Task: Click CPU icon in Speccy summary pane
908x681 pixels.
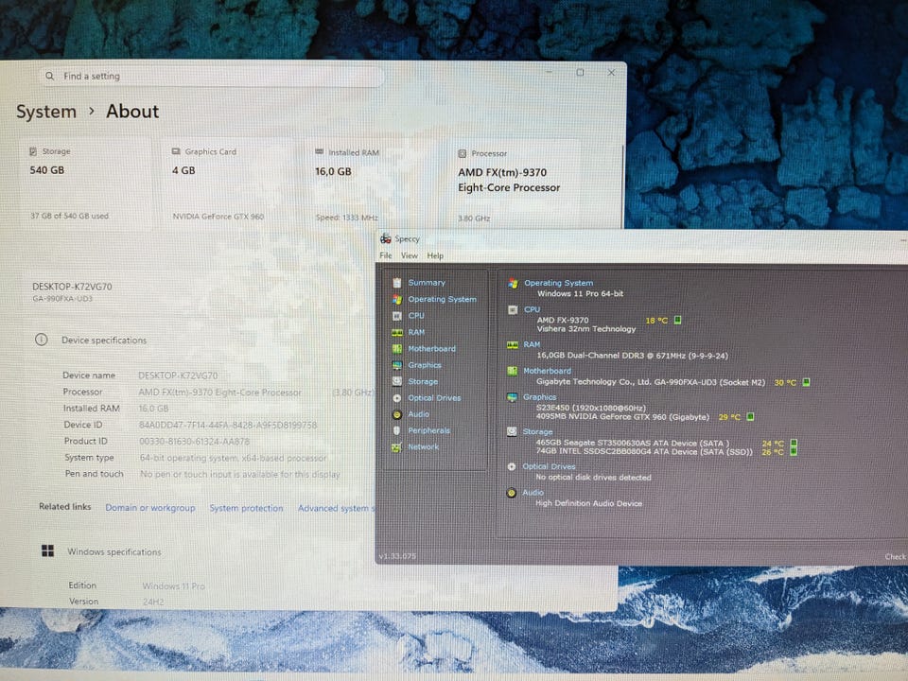Action: 513,310
